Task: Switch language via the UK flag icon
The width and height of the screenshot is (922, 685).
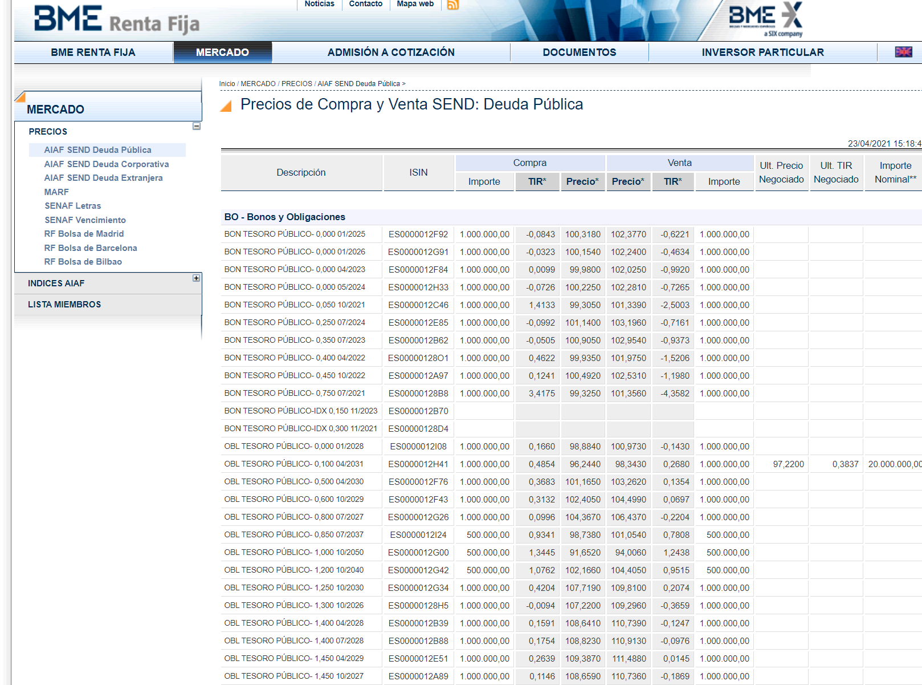Action: point(903,52)
